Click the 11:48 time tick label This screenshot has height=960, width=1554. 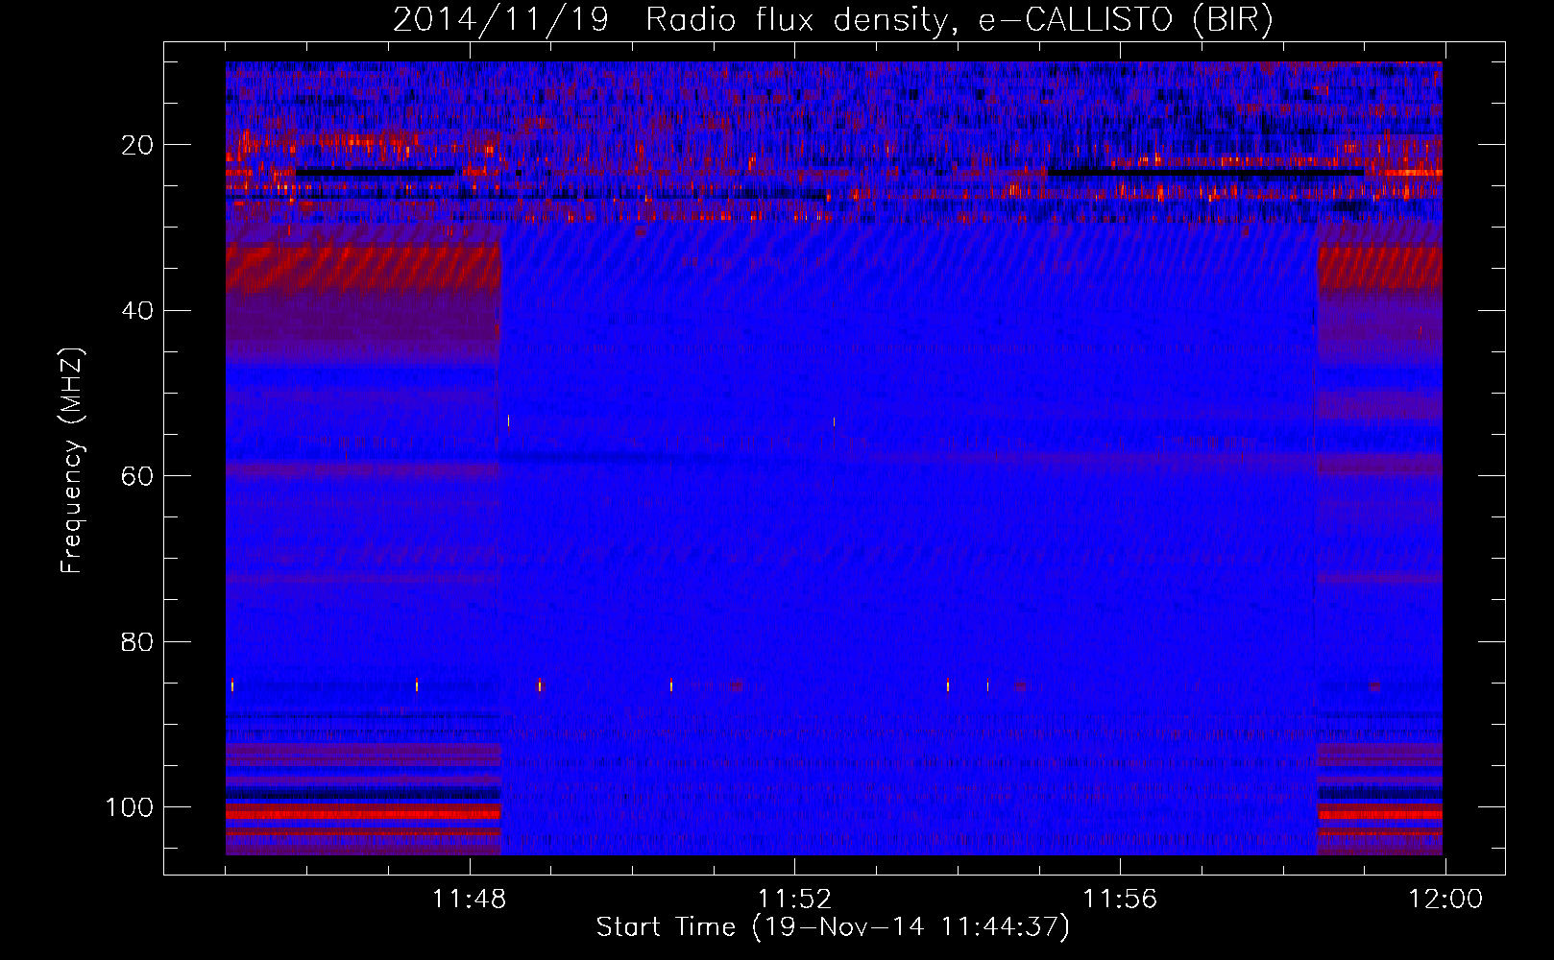pos(469,900)
